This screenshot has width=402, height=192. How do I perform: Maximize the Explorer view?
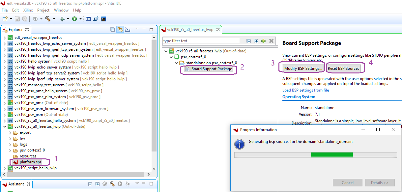coord(151,29)
